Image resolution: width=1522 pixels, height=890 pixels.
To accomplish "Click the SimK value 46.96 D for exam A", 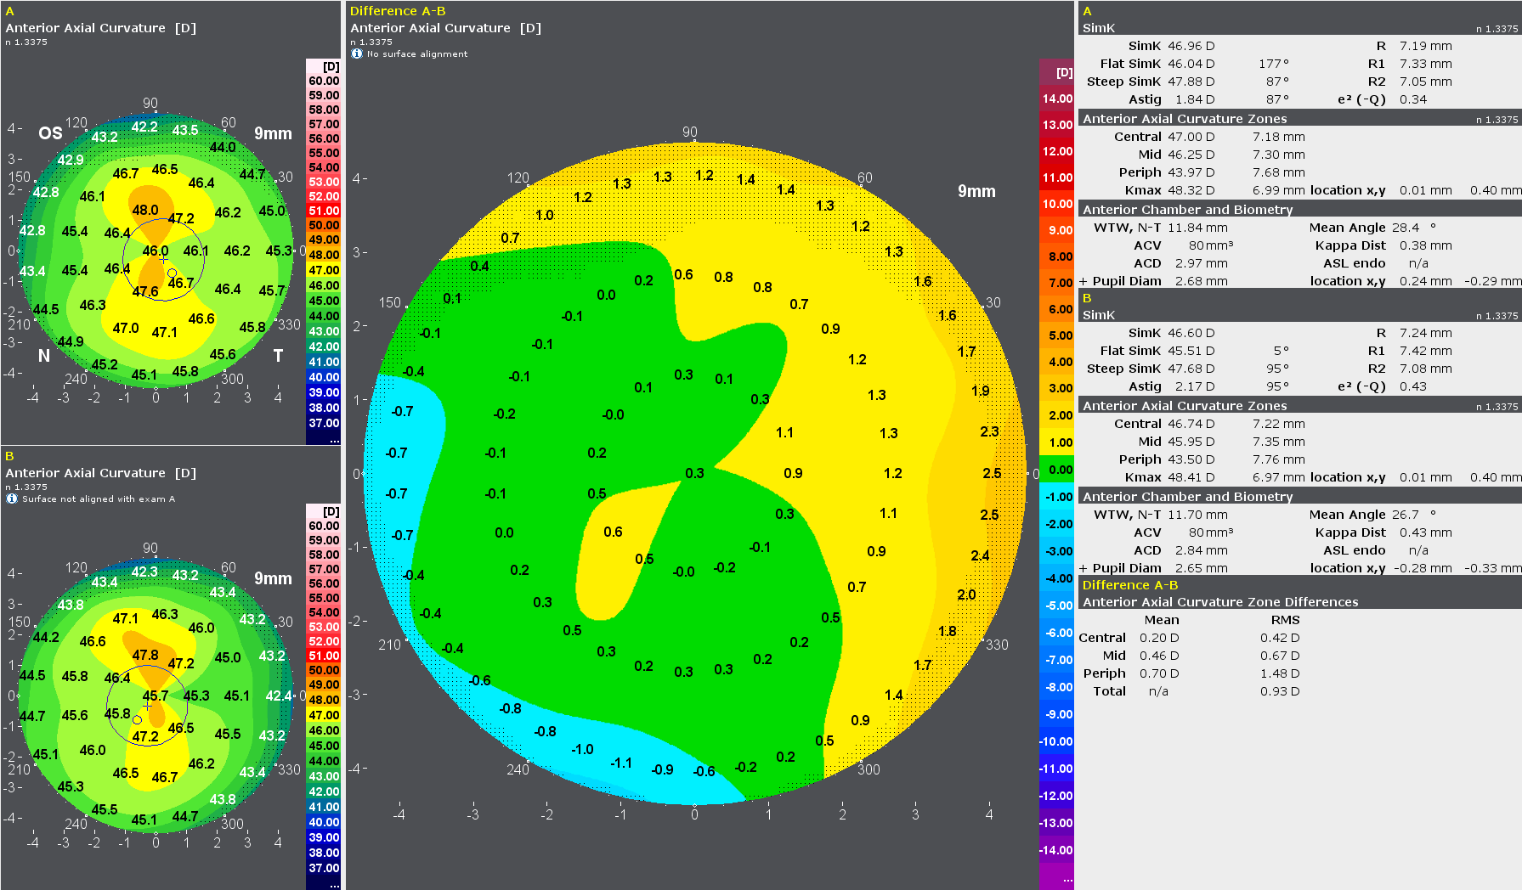I will 1191,46.
